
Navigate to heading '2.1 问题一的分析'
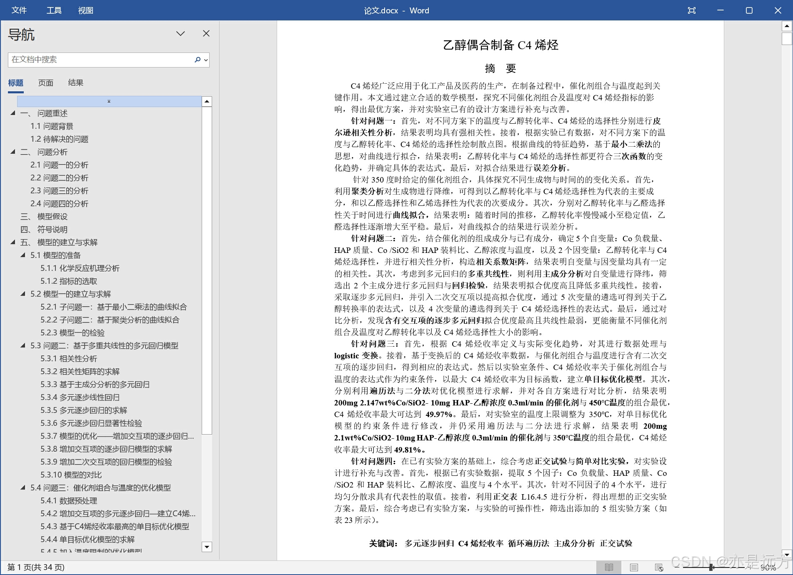coord(59,165)
